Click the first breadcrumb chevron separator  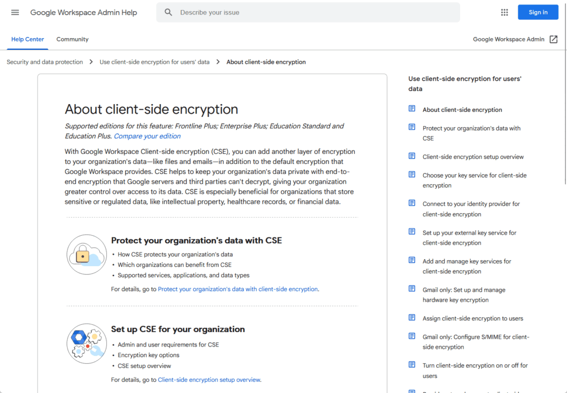coord(91,62)
